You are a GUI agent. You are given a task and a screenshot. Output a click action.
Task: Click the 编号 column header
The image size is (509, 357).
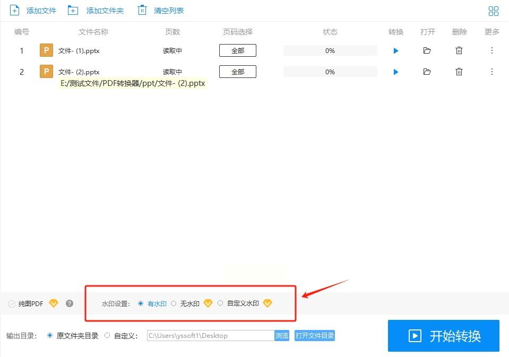22,32
